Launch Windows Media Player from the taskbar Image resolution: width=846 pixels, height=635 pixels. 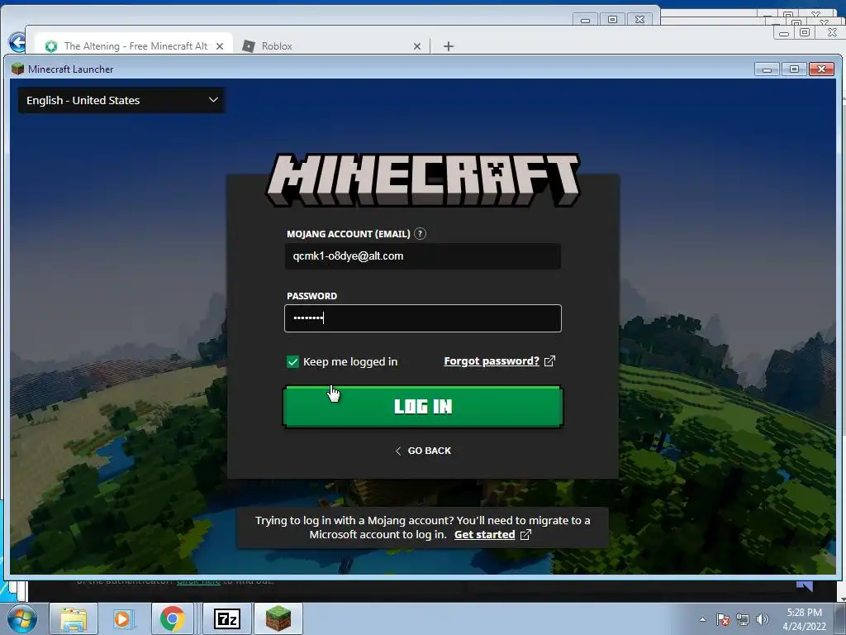(122, 618)
